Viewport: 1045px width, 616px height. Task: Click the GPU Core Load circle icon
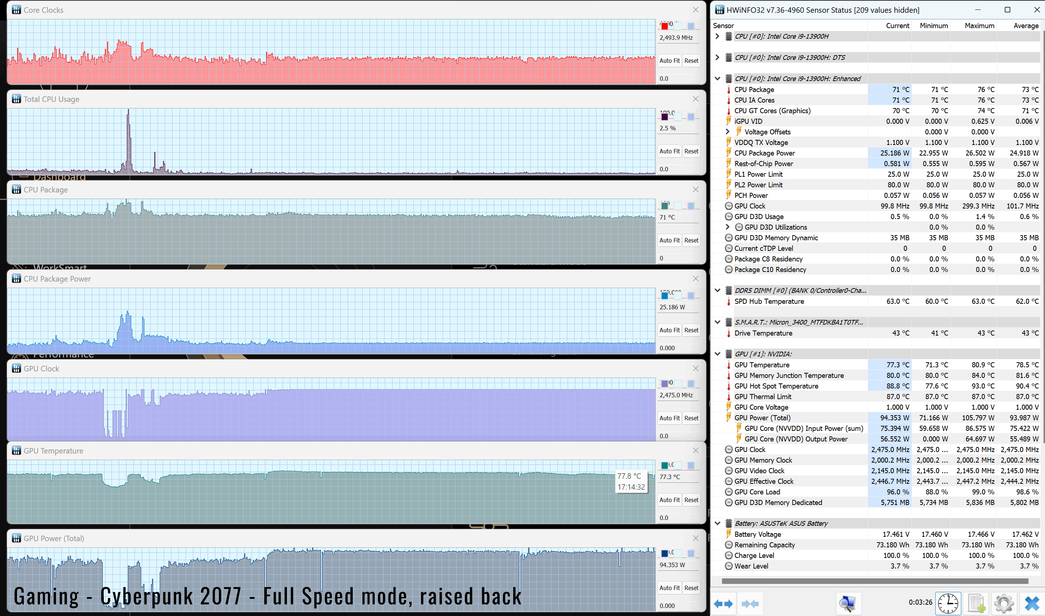[728, 492]
